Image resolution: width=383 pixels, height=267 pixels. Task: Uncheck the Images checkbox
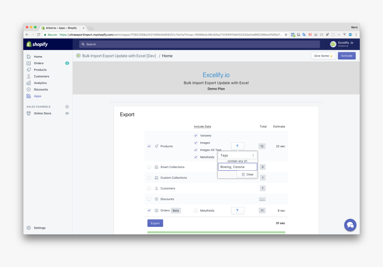[196, 143]
